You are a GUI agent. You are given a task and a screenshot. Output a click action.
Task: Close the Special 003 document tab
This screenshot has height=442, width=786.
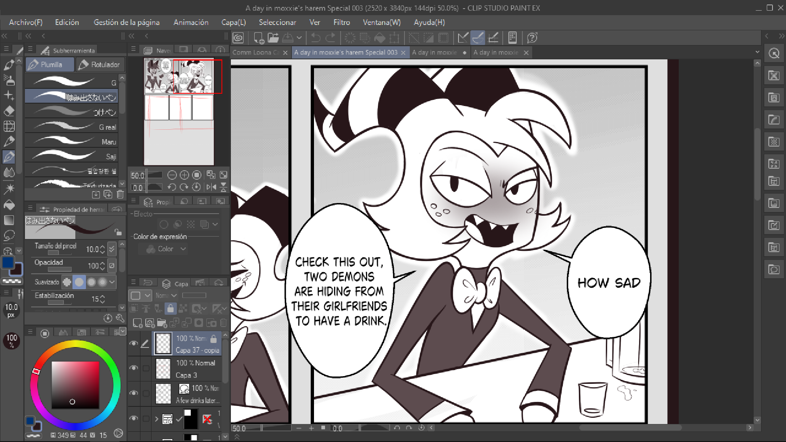[x=403, y=53]
